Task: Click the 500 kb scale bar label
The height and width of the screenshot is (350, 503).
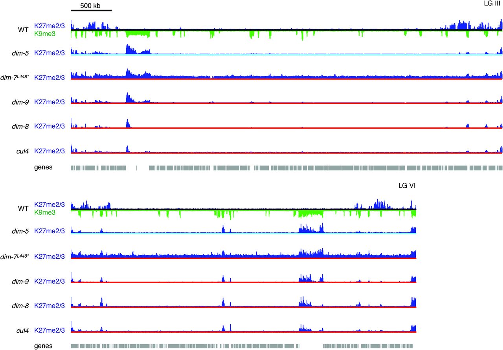Action: [x=91, y=6]
